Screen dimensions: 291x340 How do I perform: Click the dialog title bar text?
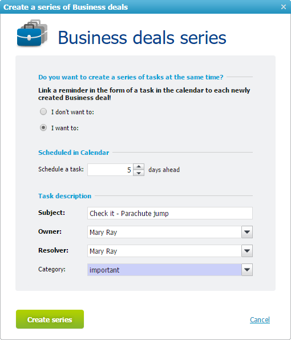[x=66, y=7]
